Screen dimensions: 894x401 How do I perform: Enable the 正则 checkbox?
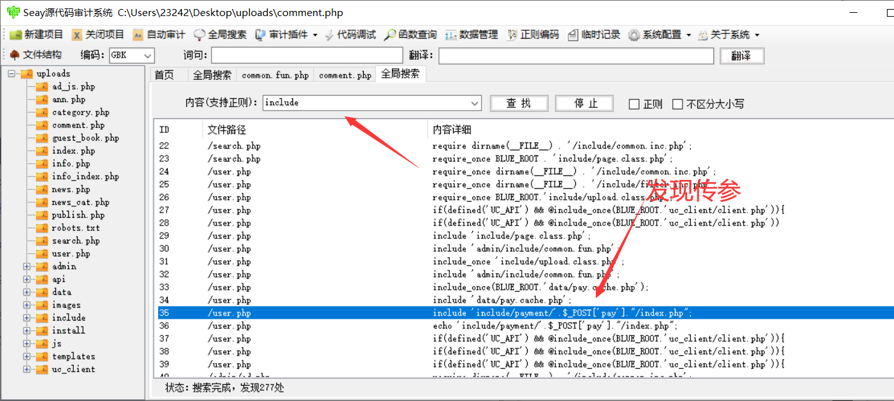point(634,104)
